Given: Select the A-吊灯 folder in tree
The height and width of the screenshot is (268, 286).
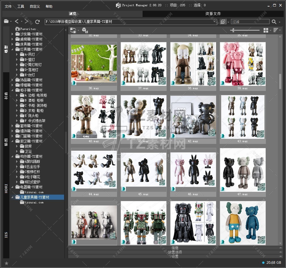Looking at the screenshot, I should 30,54.
